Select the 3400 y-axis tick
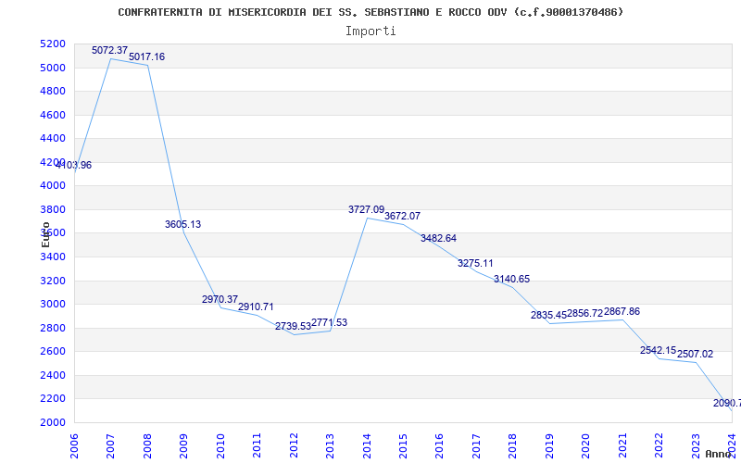This screenshot has width=741, height=463. [x=53, y=257]
